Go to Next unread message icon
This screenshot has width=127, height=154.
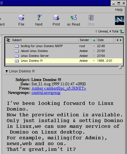(39, 18)
